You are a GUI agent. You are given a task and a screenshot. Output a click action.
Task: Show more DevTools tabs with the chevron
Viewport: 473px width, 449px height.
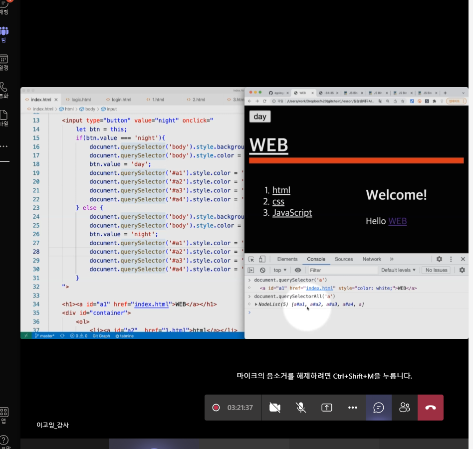tap(392, 259)
